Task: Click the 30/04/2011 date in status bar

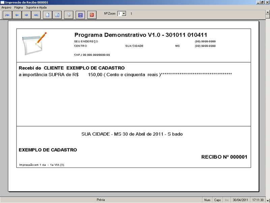Action: (x=240, y=200)
